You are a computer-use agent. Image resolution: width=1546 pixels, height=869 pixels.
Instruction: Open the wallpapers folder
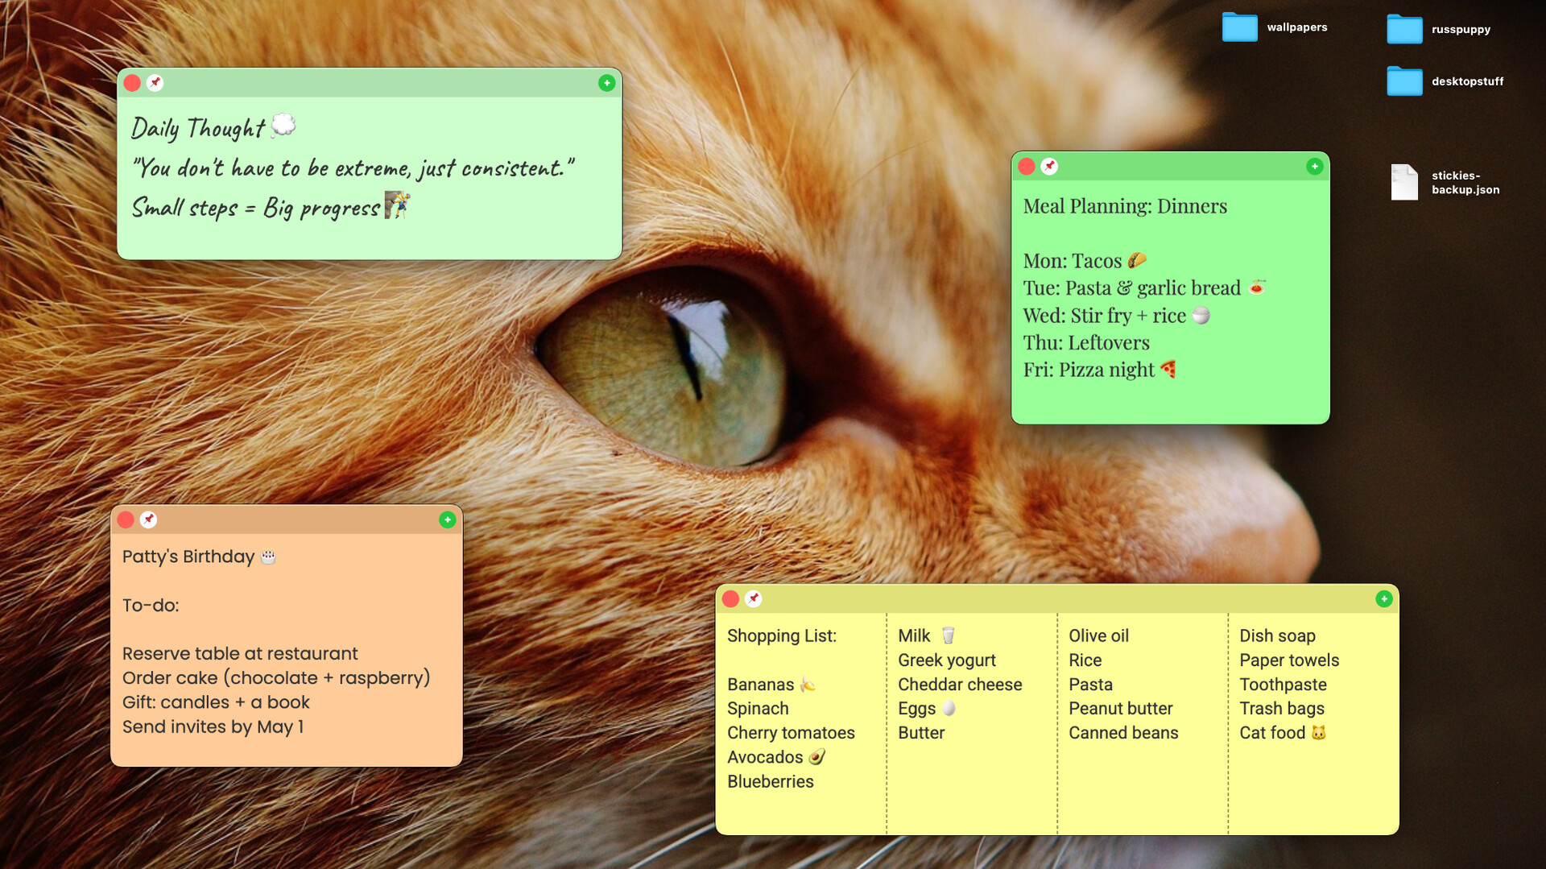coord(1240,26)
